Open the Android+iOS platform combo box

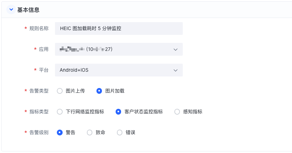coord(119,70)
